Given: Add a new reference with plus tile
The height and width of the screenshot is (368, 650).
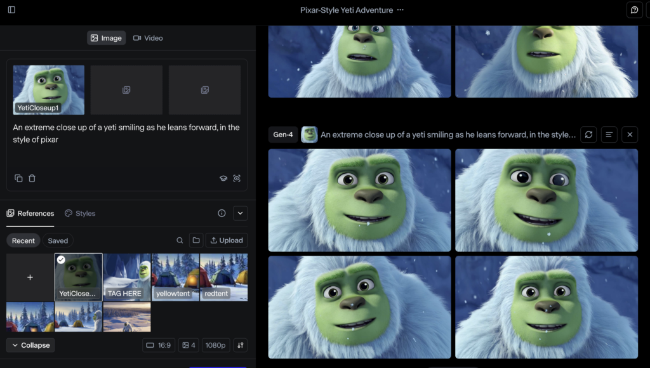Looking at the screenshot, I should tap(30, 277).
